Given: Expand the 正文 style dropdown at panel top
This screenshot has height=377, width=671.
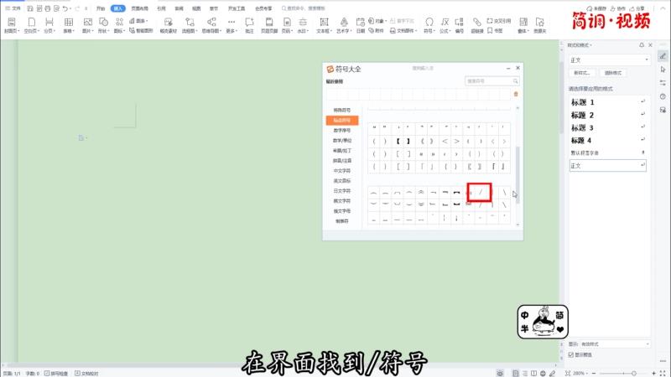Looking at the screenshot, I should 647,60.
